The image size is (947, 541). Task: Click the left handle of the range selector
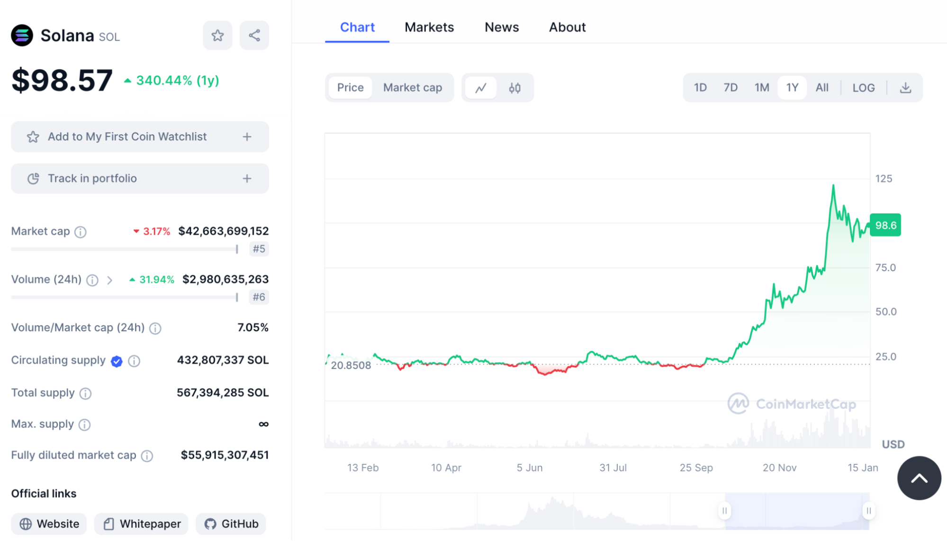click(x=724, y=511)
